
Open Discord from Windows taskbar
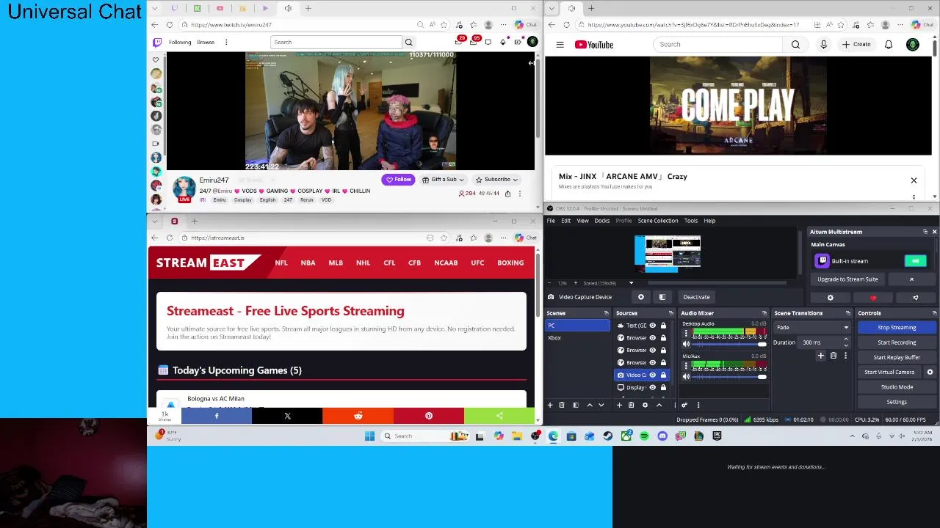click(x=662, y=436)
